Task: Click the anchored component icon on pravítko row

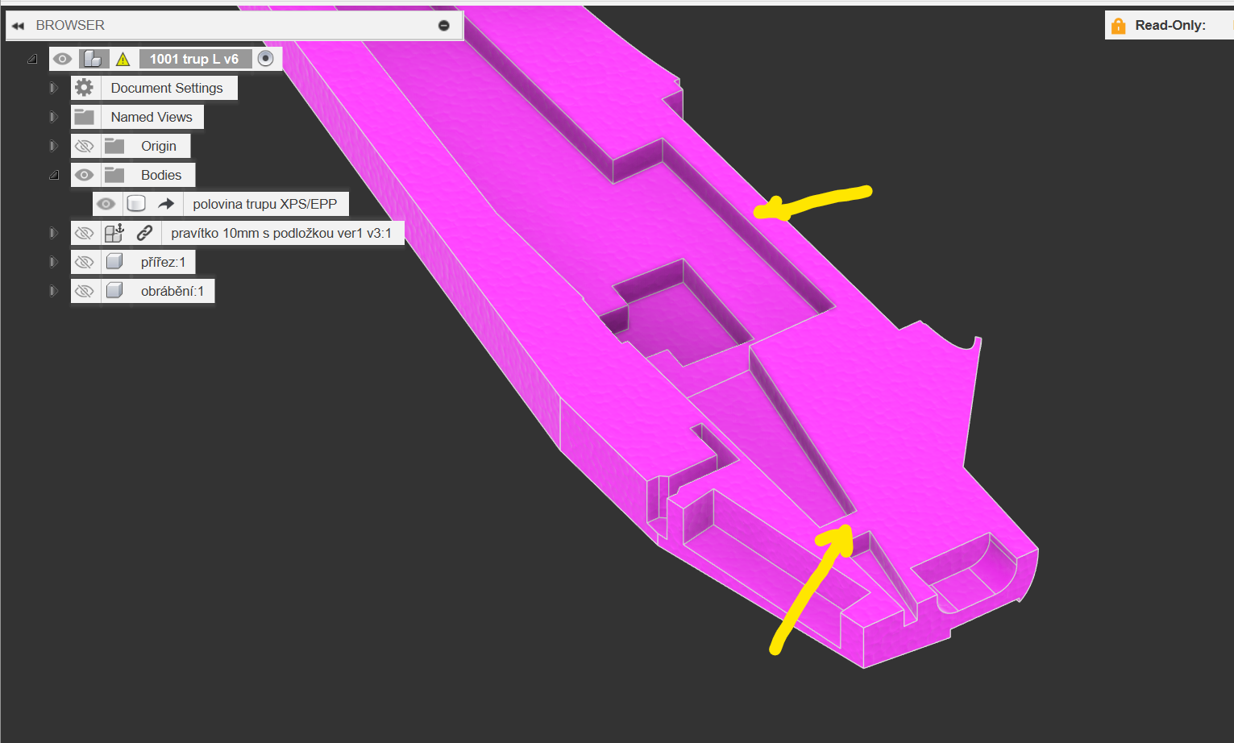Action: coord(114,233)
